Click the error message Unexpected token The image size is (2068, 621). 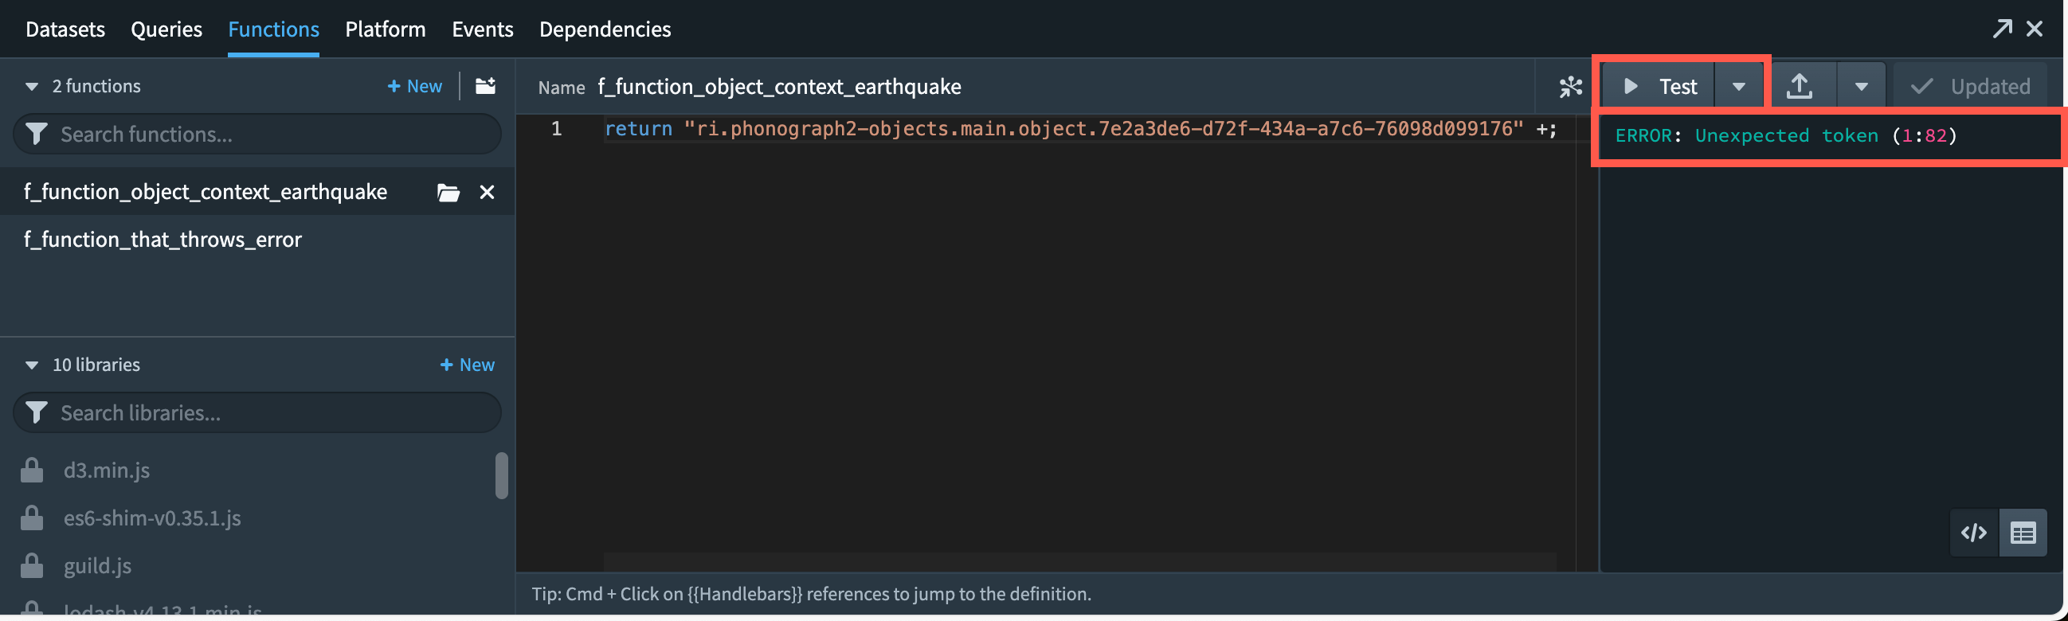point(1786,135)
